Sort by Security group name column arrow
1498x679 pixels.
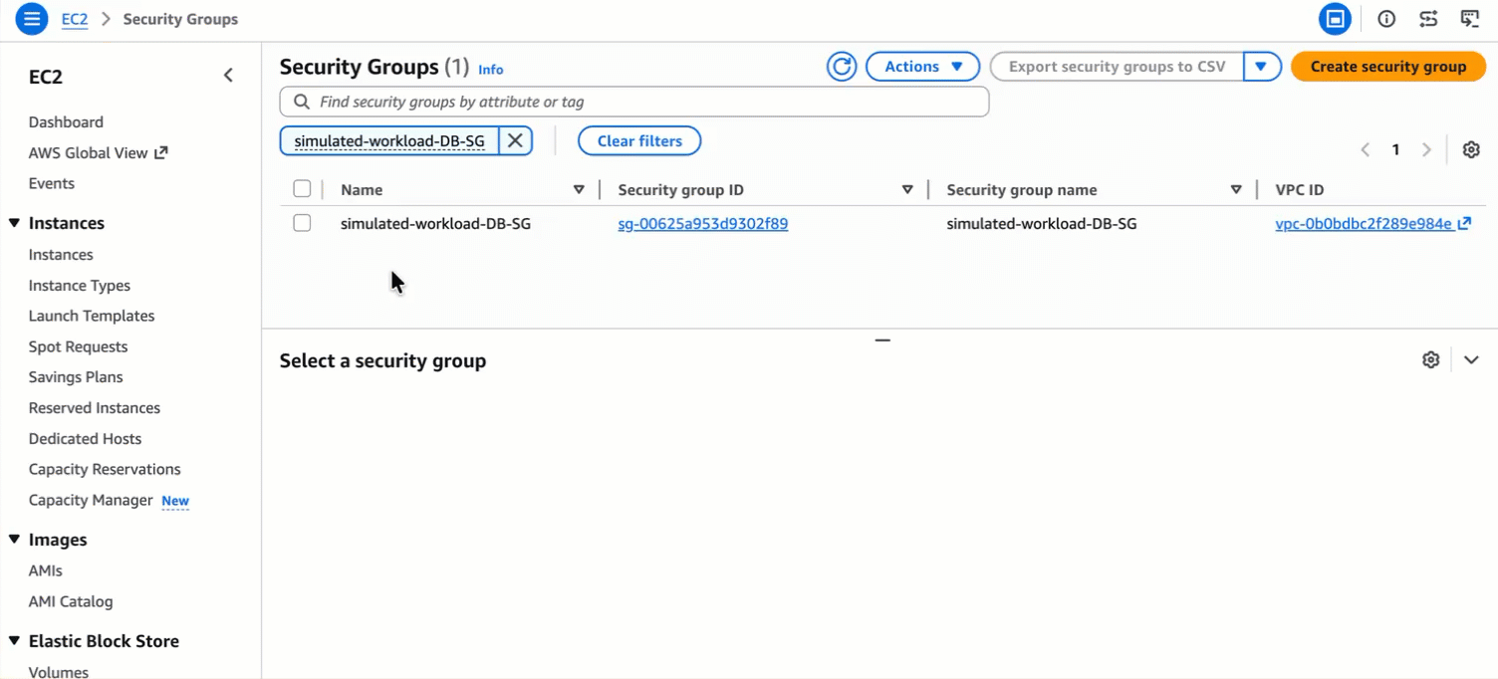click(x=1236, y=189)
